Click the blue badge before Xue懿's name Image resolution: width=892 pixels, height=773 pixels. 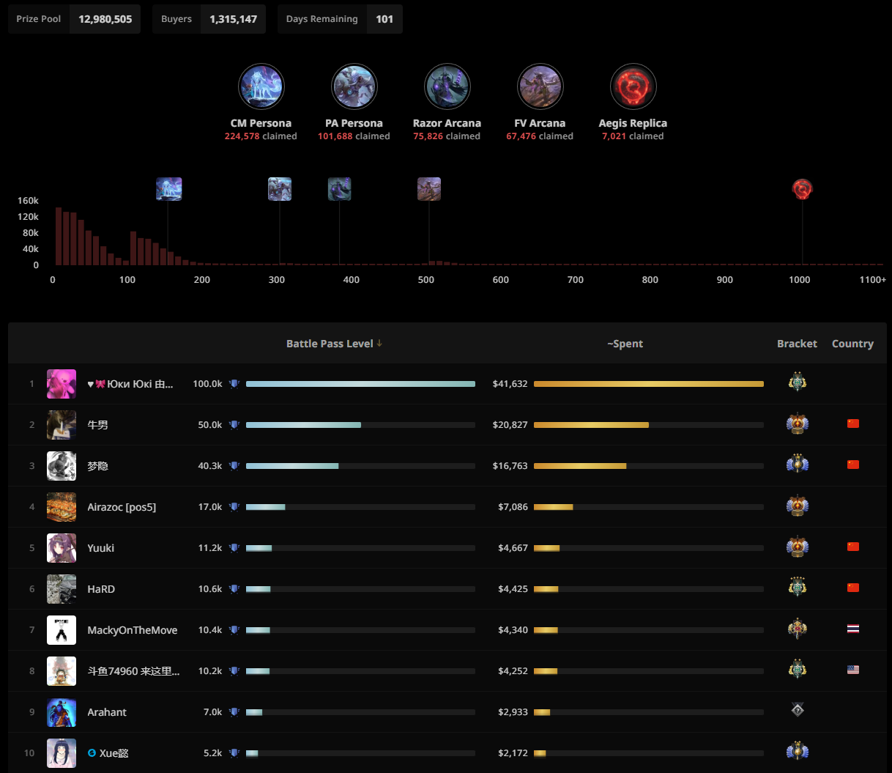92,753
